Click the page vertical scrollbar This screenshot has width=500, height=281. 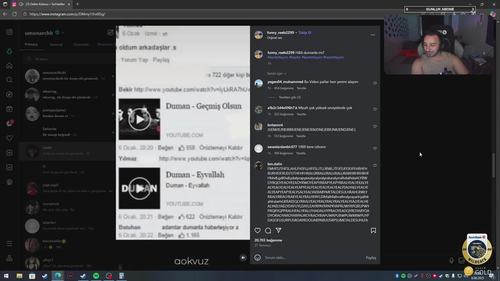(494, 165)
